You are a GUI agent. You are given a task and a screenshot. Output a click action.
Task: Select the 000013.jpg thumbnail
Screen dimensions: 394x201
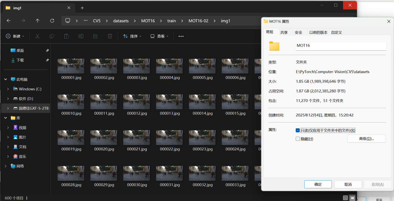point(169,102)
